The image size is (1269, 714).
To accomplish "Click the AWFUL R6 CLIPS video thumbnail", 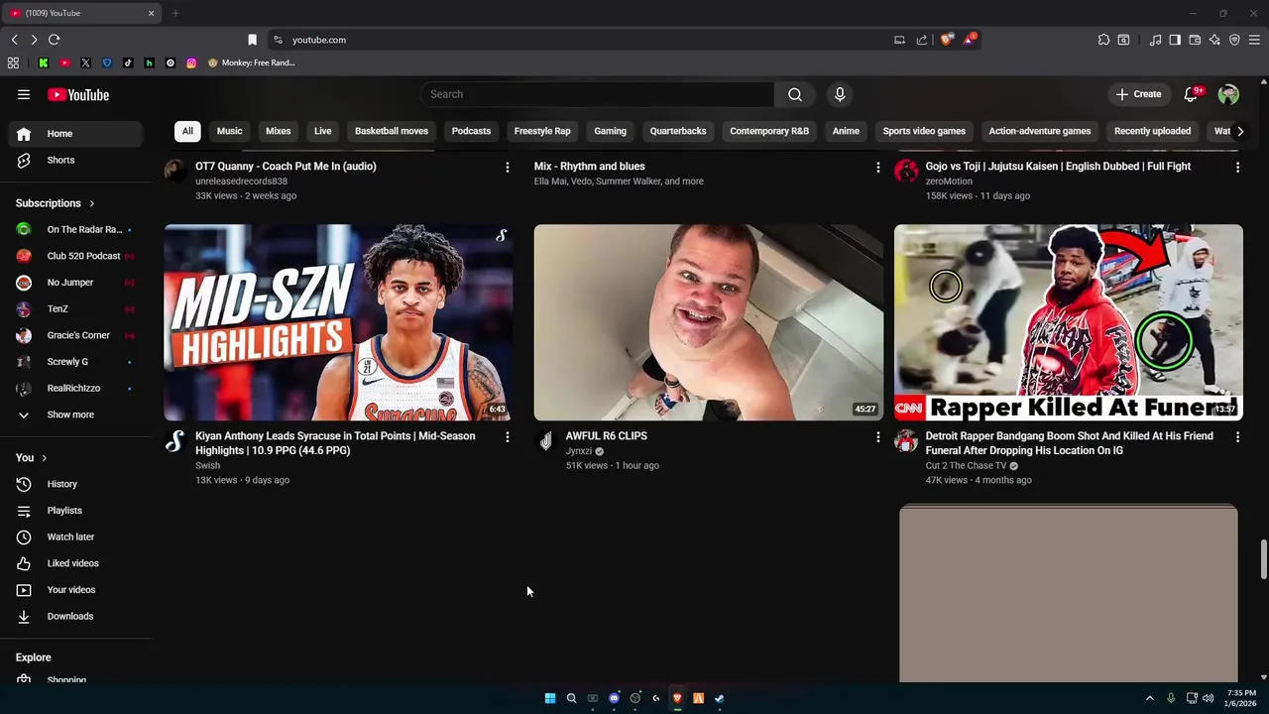I will tap(708, 322).
